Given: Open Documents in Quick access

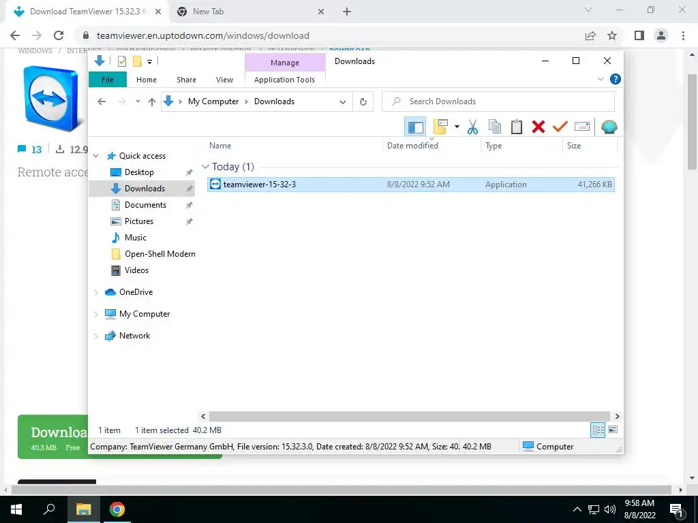Looking at the screenshot, I should pos(145,205).
